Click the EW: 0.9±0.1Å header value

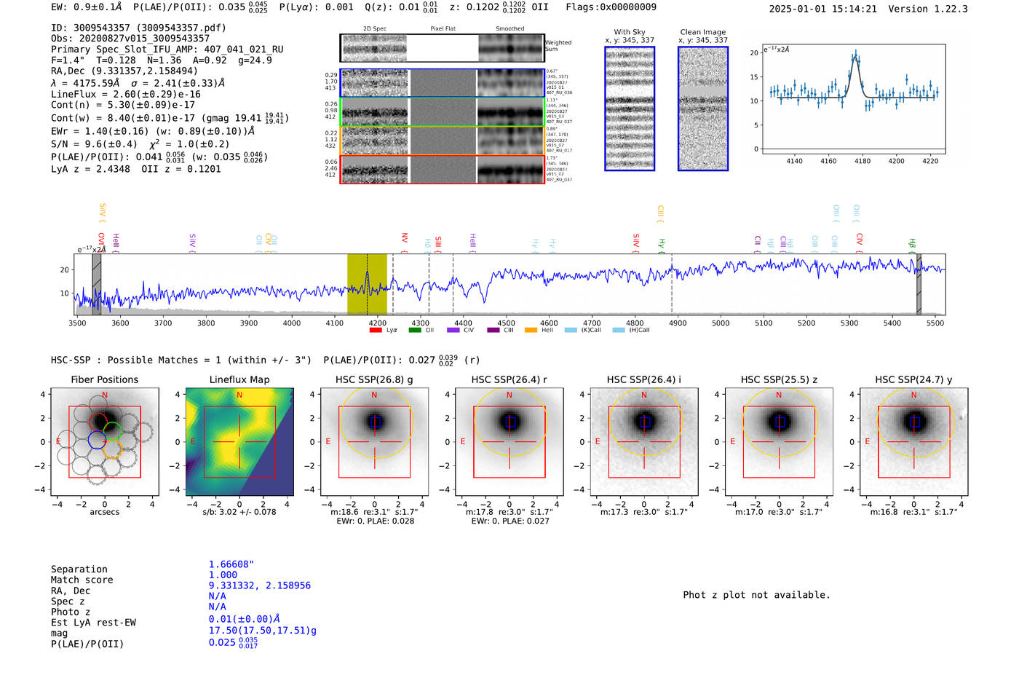tap(87, 7)
